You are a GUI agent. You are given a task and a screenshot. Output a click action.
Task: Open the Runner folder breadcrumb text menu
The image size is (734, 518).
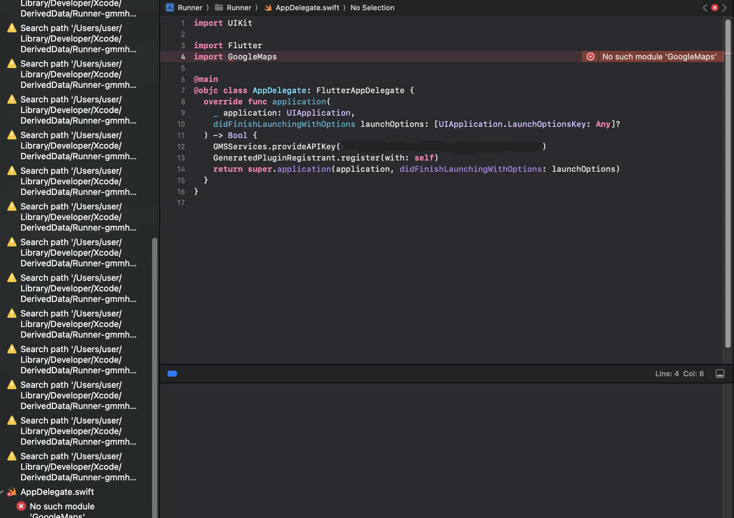click(x=239, y=8)
